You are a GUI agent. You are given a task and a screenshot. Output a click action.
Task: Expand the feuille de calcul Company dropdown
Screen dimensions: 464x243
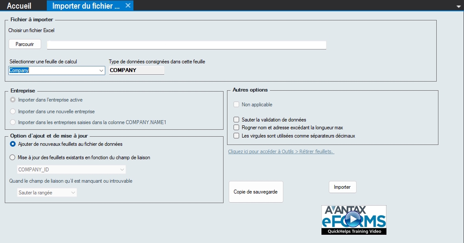(101, 70)
